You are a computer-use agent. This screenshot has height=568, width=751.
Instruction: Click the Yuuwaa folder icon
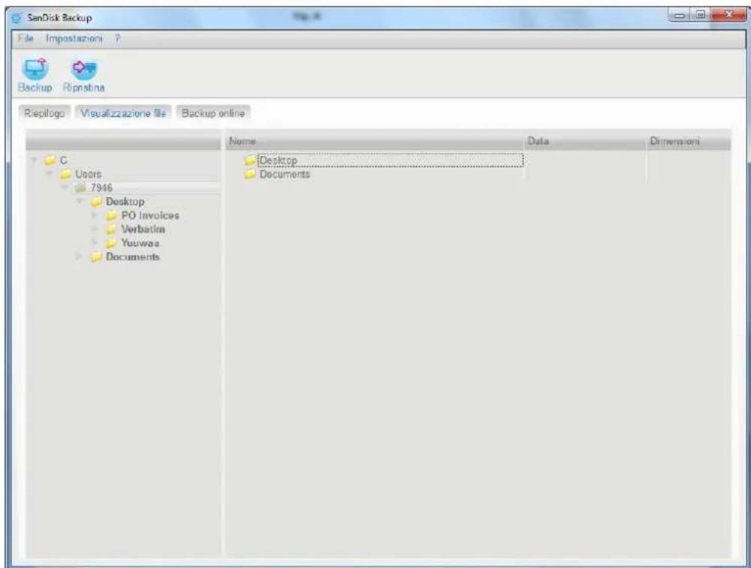point(111,243)
